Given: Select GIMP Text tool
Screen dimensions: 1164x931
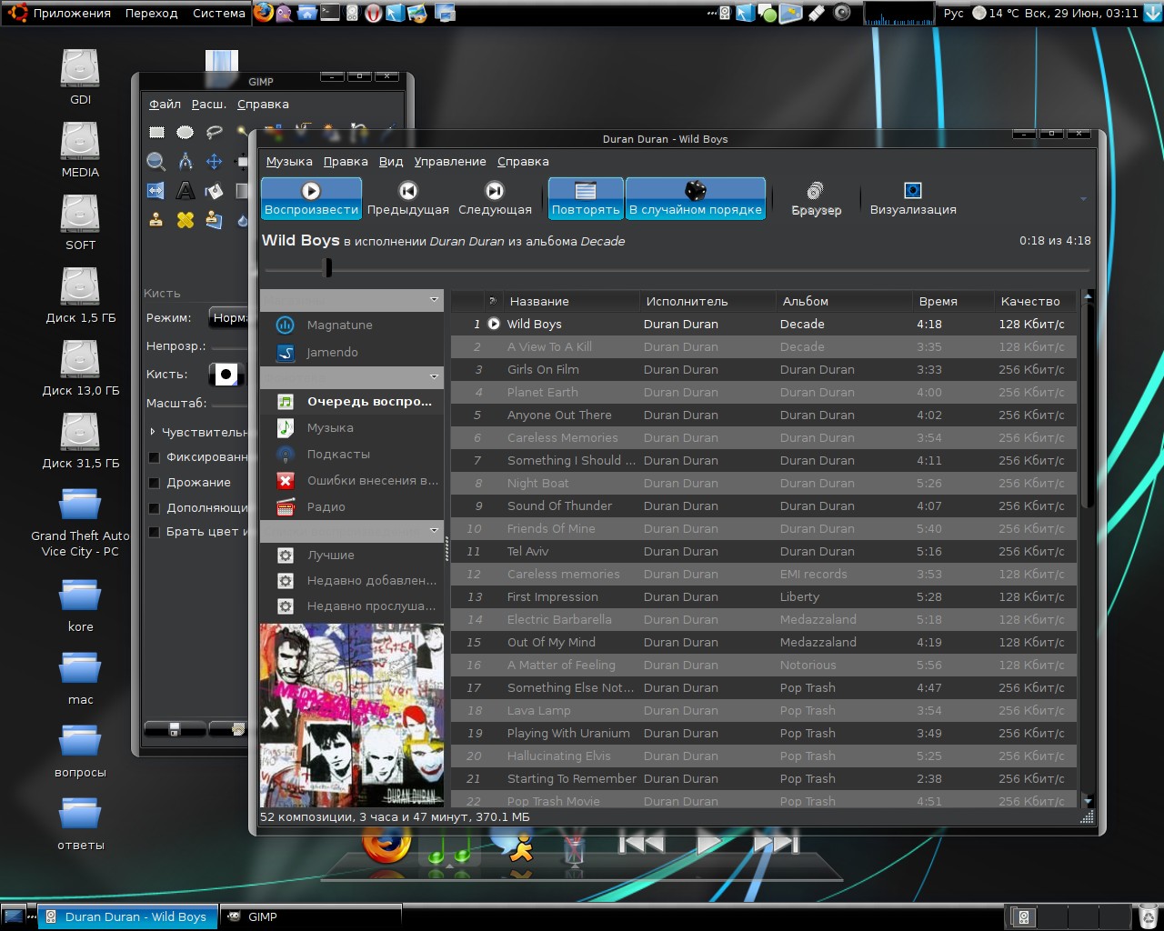Looking at the screenshot, I should coord(185,191).
